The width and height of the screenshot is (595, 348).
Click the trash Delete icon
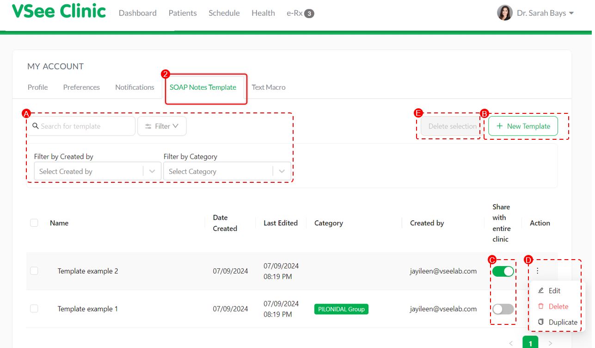(541, 306)
